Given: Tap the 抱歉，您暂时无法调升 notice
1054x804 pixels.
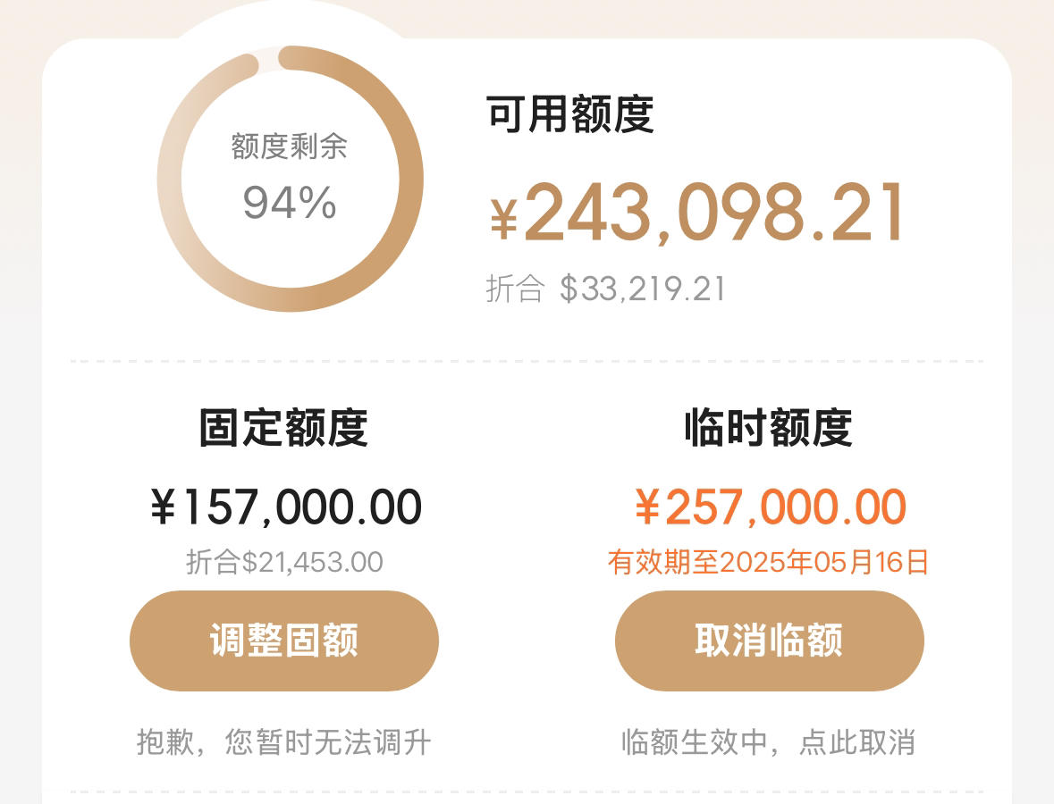Looking at the screenshot, I should (283, 742).
